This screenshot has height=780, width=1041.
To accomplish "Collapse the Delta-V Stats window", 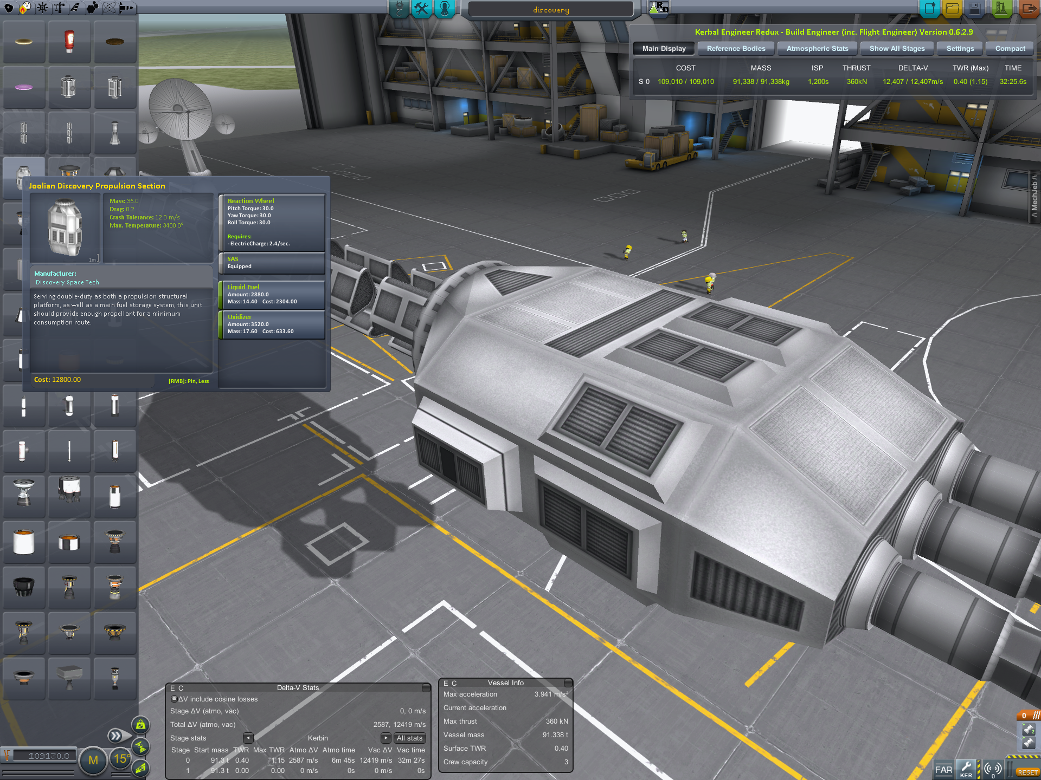I will point(426,688).
